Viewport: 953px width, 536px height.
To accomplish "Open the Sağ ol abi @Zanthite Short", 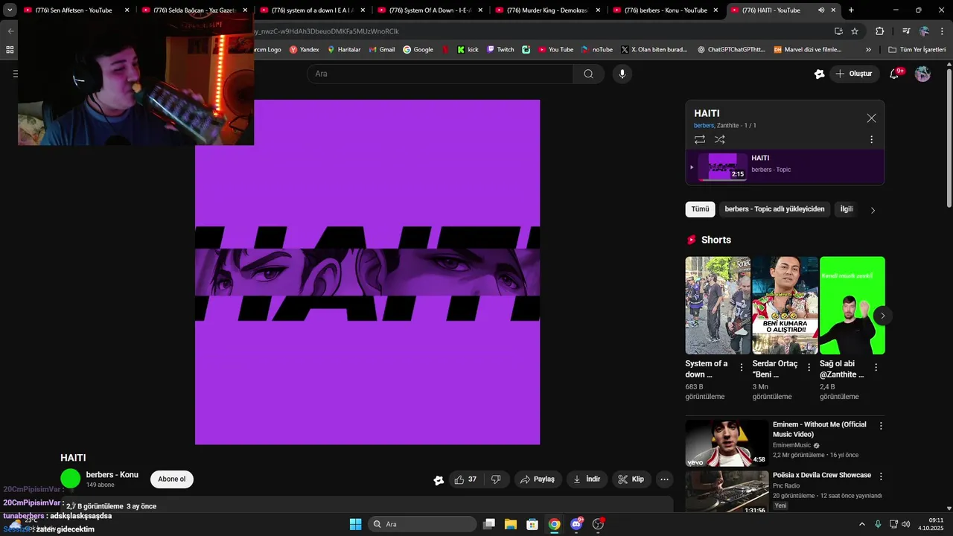I will (x=852, y=305).
